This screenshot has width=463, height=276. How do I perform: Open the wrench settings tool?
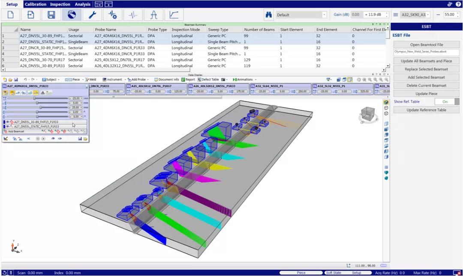pos(92,15)
